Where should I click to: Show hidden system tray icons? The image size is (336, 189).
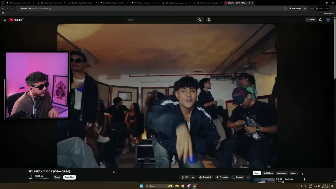click(x=297, y=186)
